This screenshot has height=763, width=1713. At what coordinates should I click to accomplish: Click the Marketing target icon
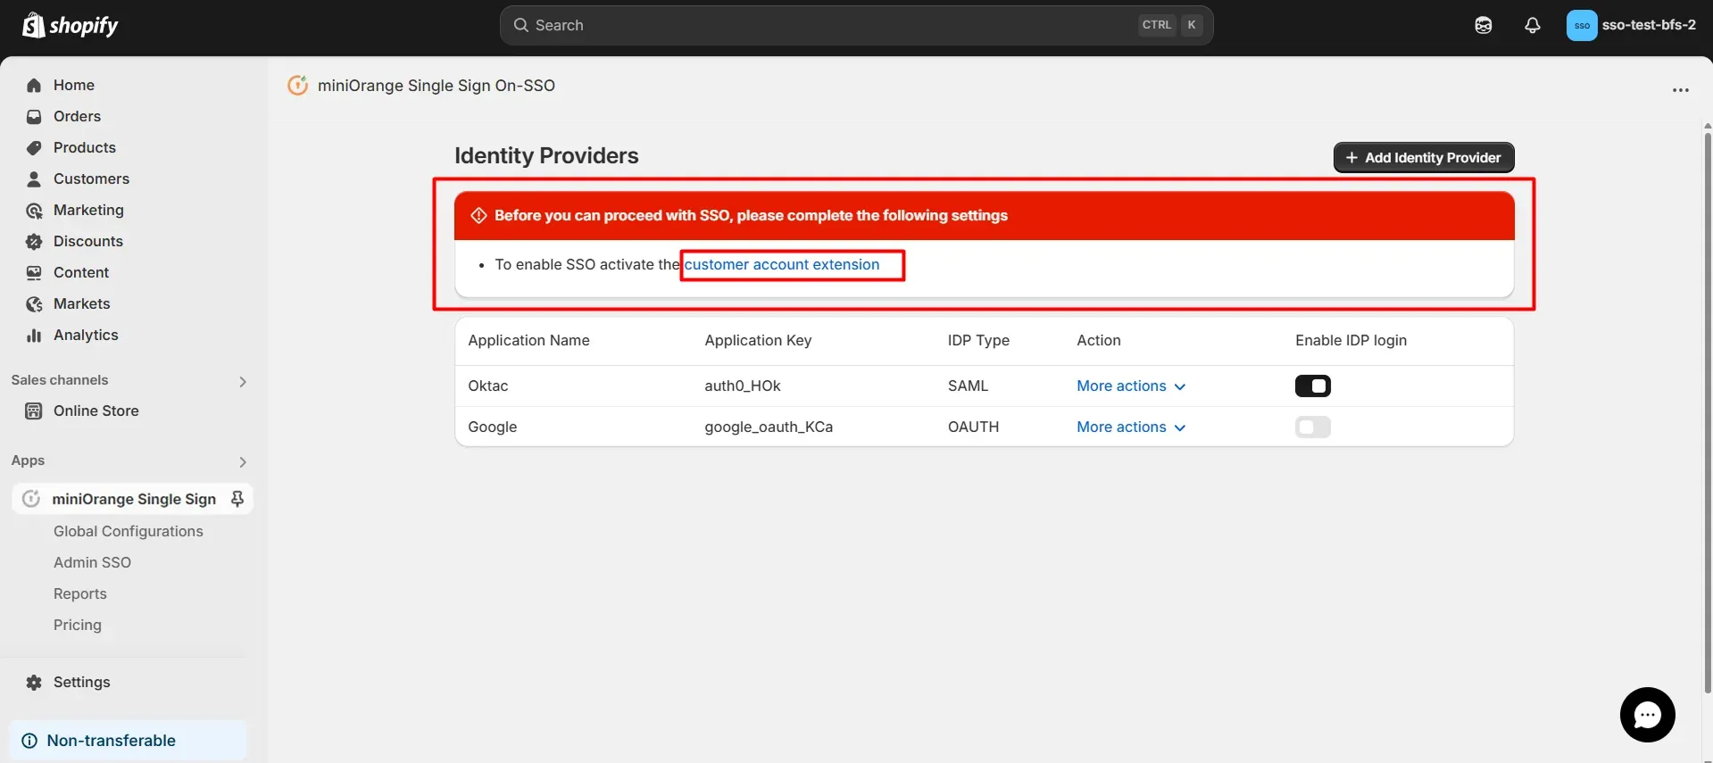(x=34, y=211)
